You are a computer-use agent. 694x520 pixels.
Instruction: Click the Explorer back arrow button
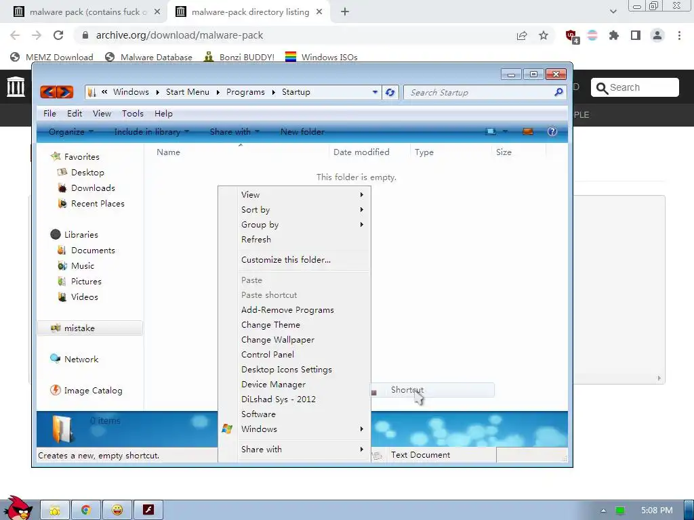coord(48,92)
